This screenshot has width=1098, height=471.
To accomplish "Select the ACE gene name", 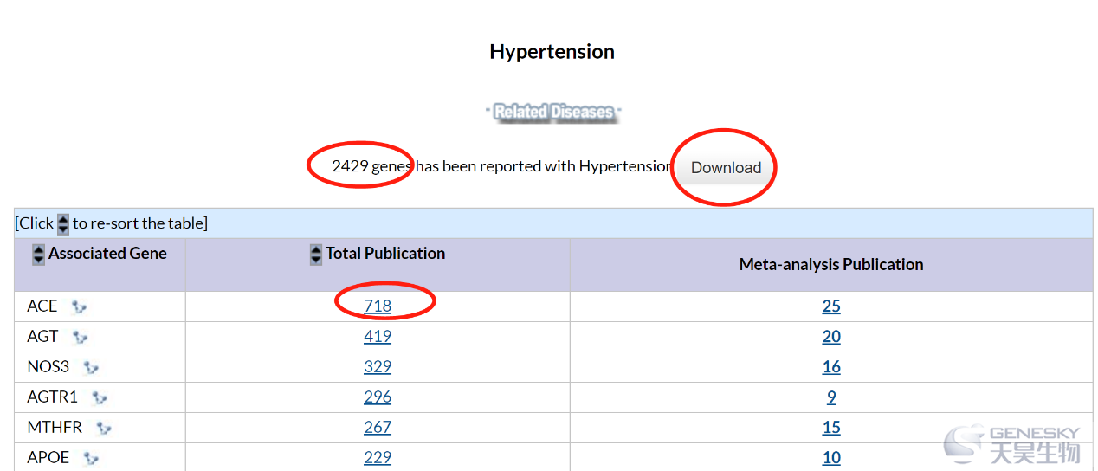I will (42, 306).
